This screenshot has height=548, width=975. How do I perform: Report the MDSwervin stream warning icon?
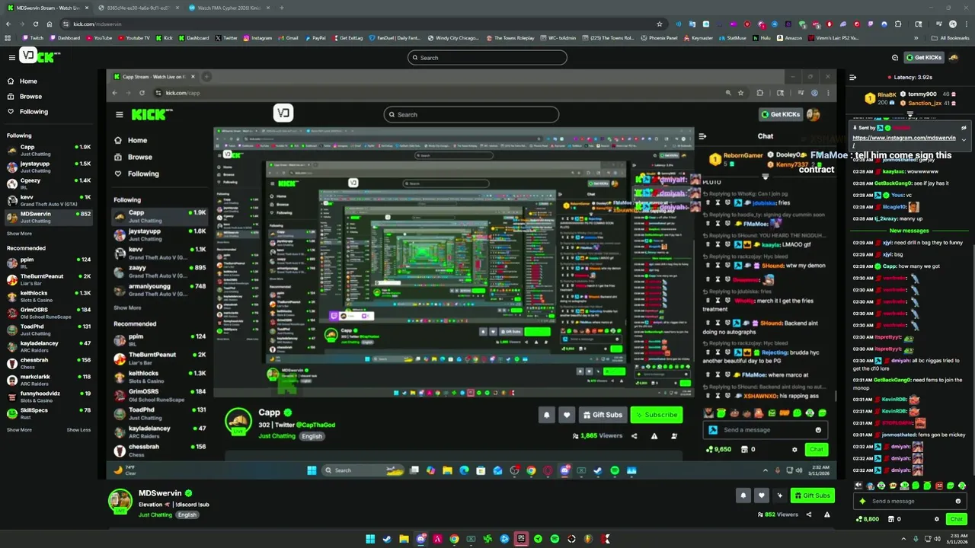coord(826,515)
